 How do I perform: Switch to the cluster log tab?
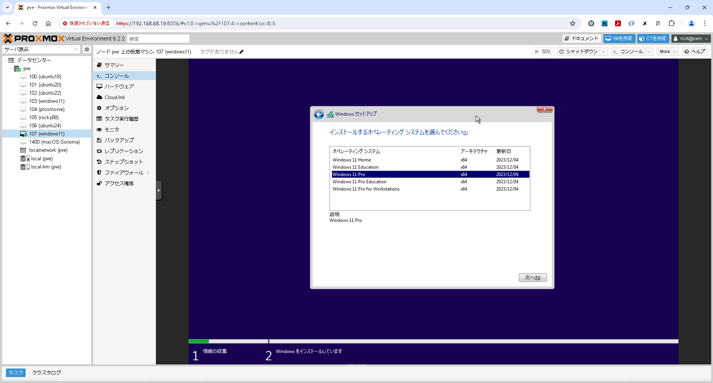(x=46, y=373)
